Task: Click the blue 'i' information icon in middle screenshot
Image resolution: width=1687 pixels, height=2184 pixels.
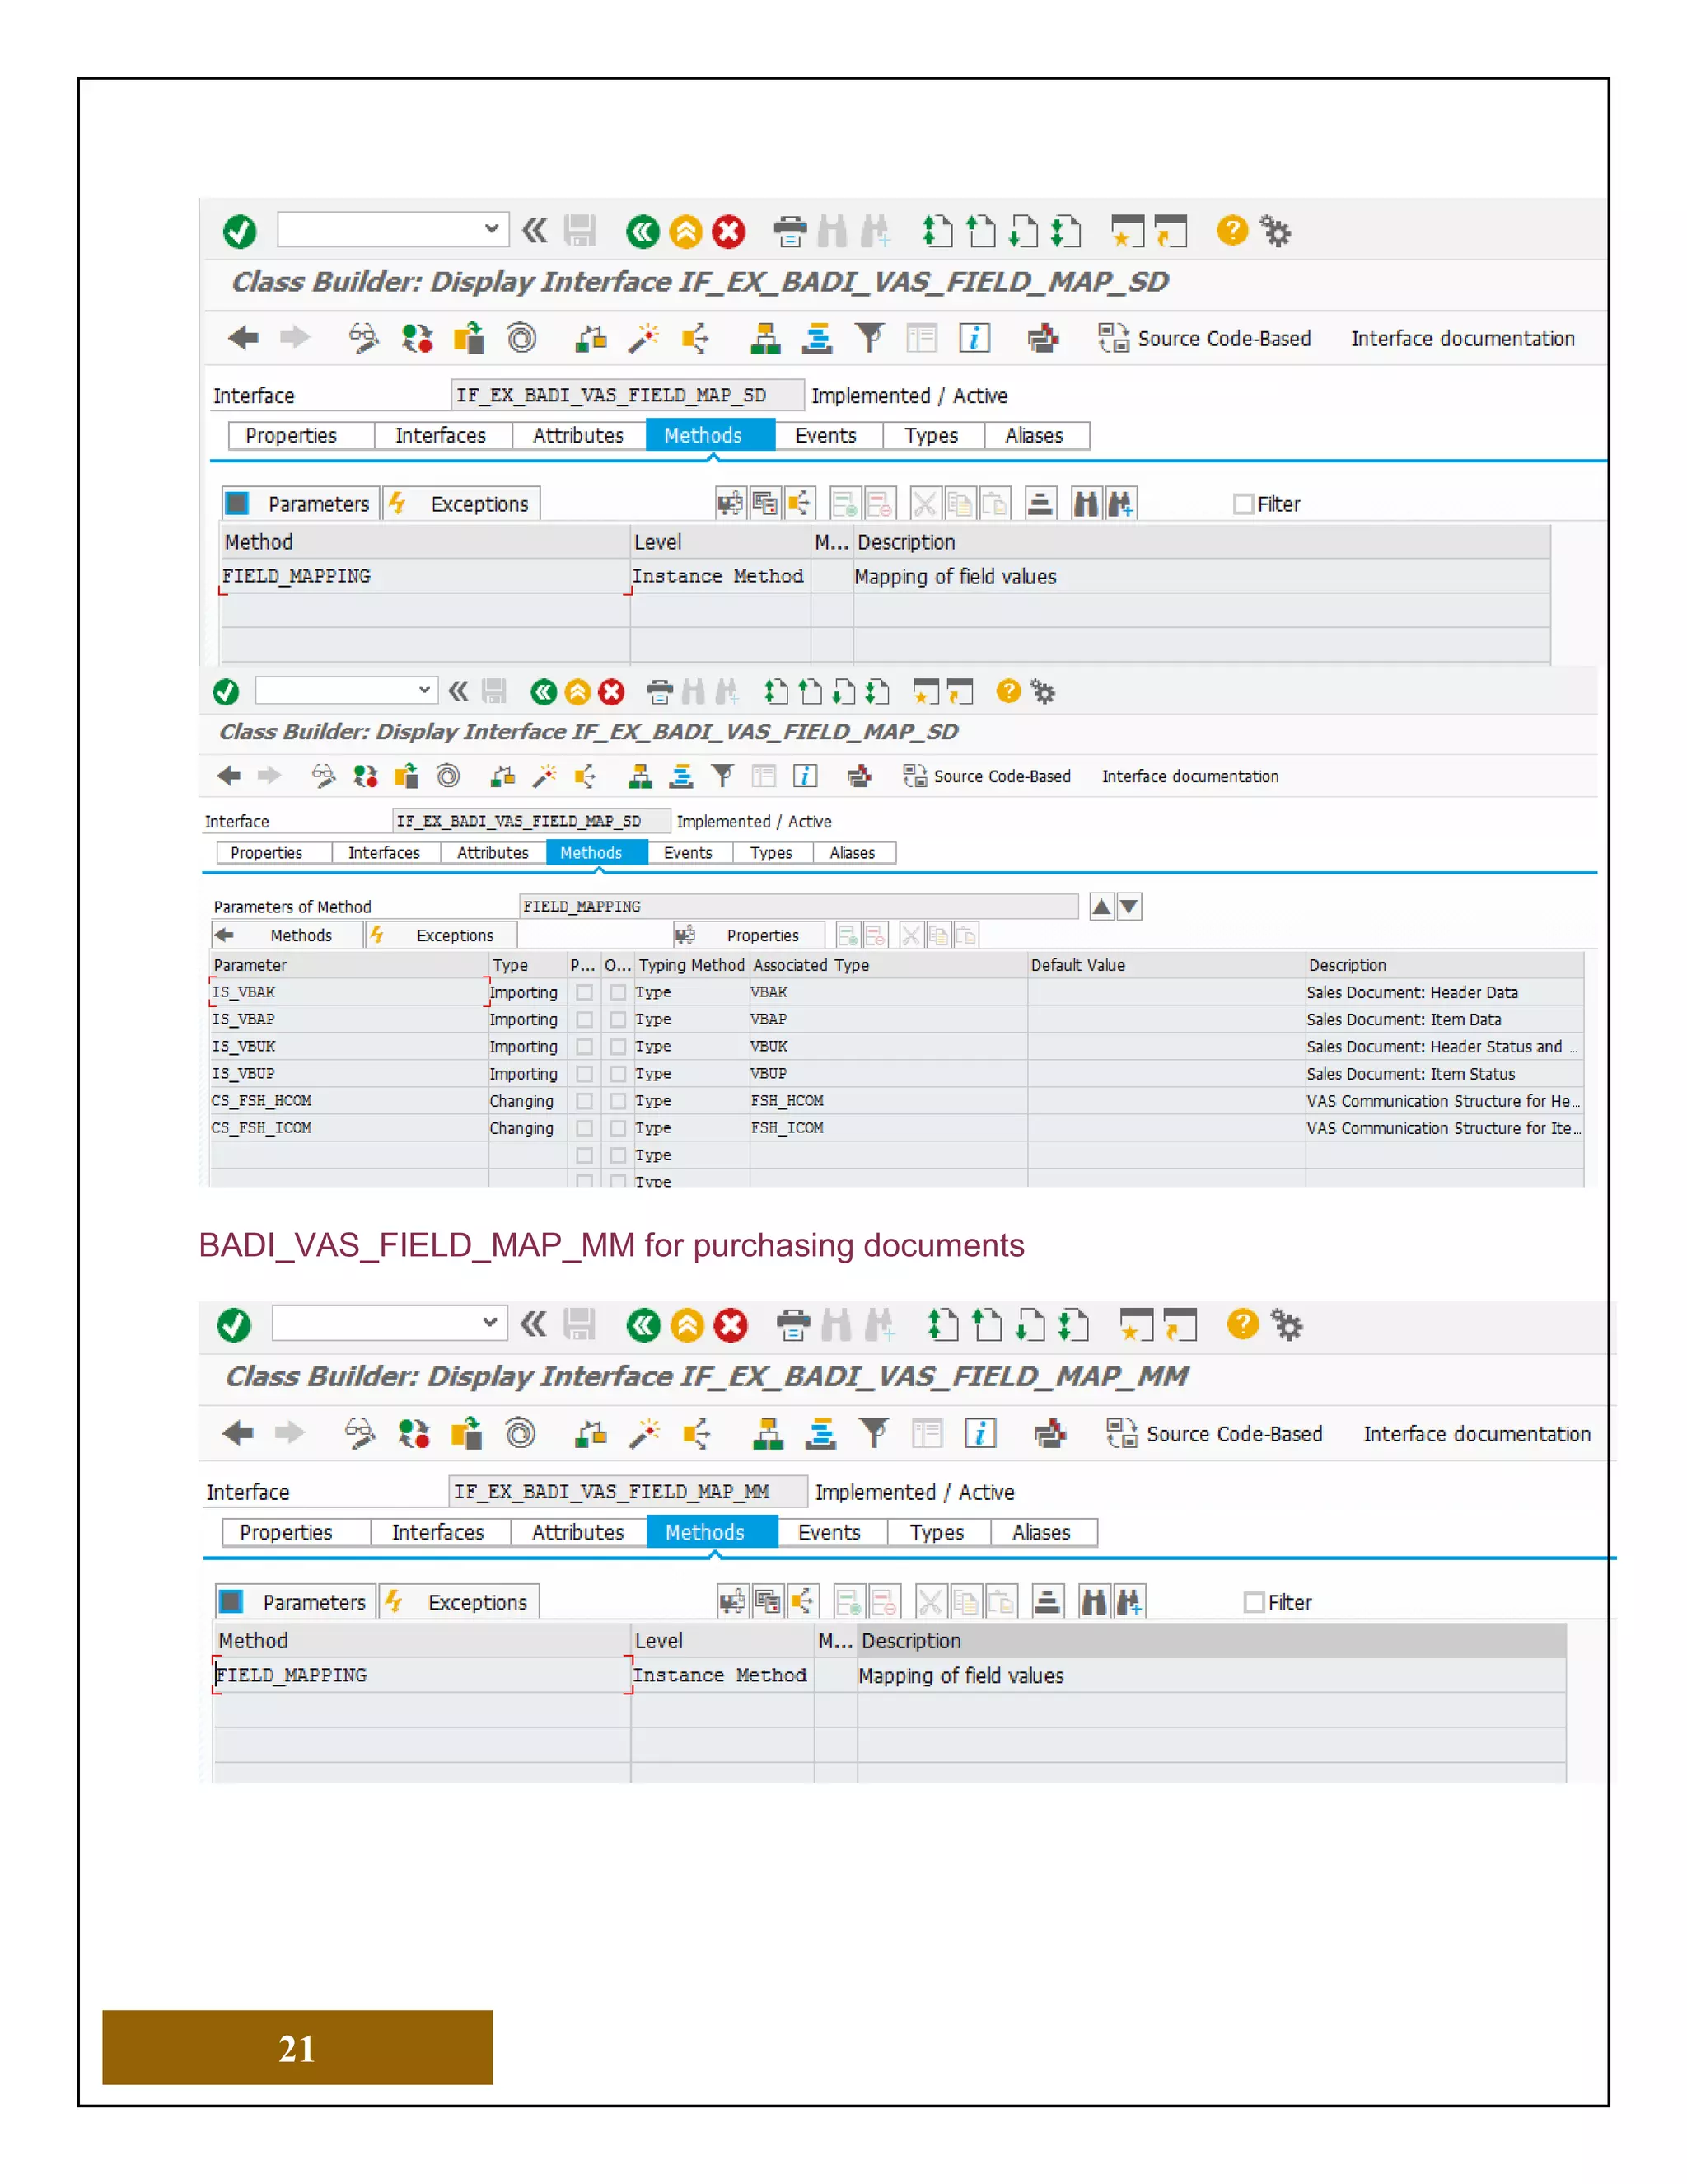Action: [805, 776]
